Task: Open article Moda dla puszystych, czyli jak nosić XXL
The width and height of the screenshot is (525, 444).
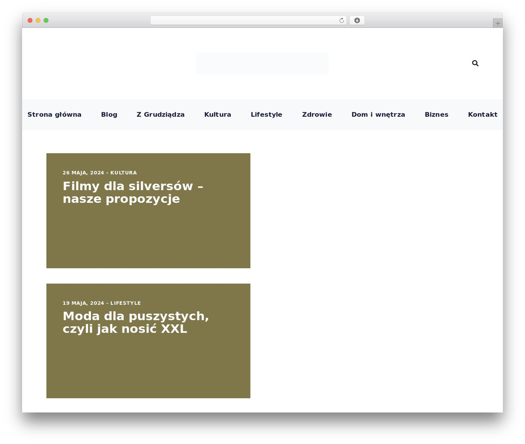Action: pos(136,322)
